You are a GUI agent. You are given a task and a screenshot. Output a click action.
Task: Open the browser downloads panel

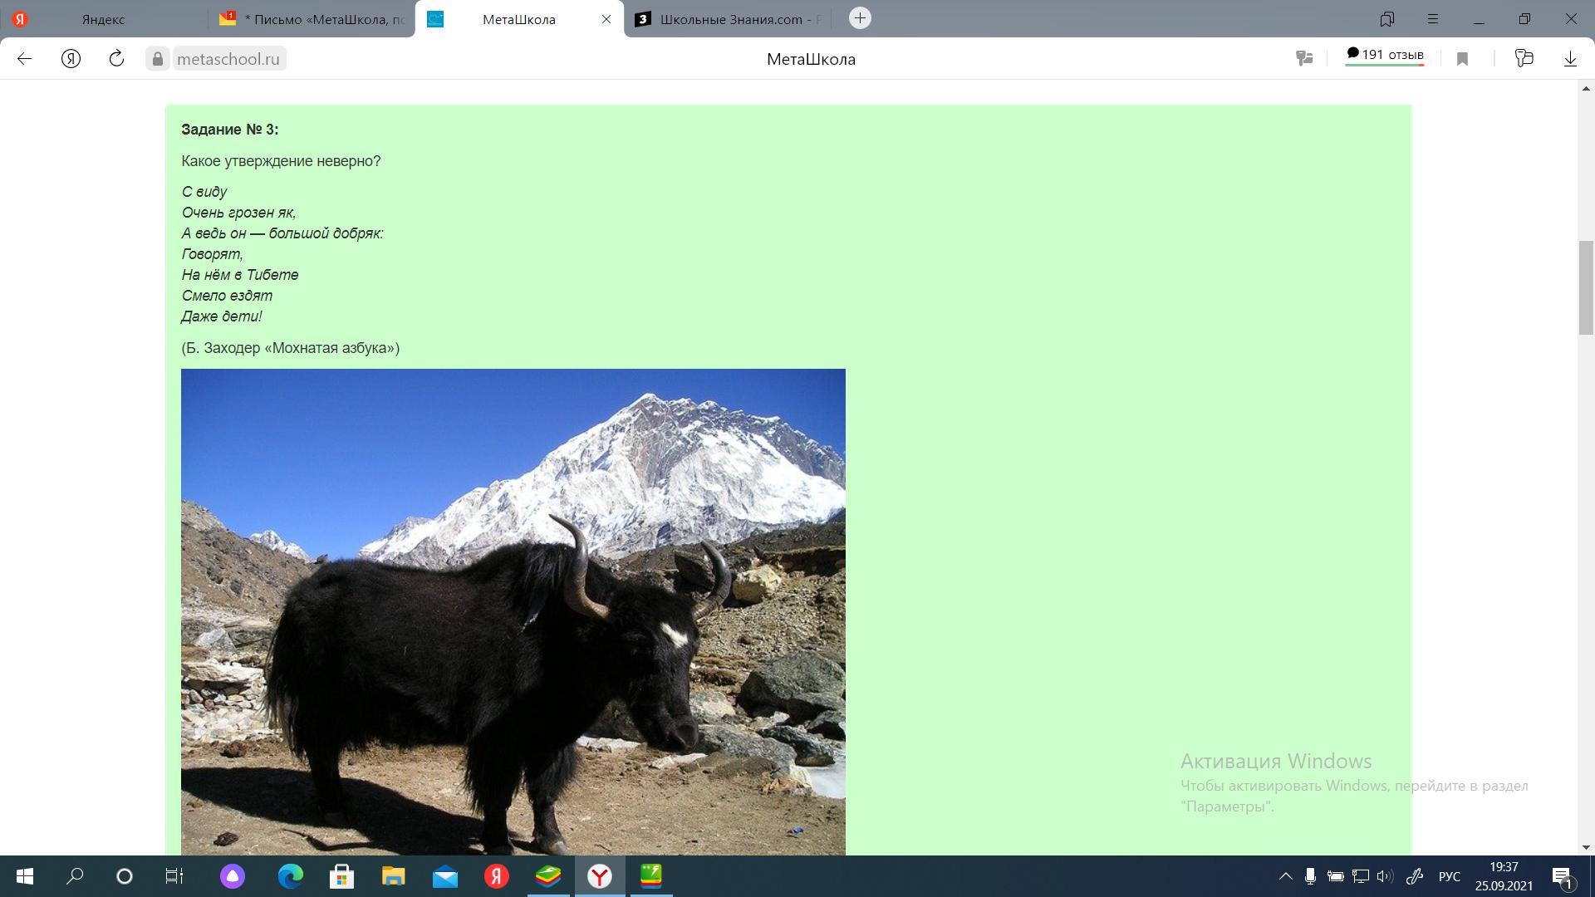coord(1570,58)
